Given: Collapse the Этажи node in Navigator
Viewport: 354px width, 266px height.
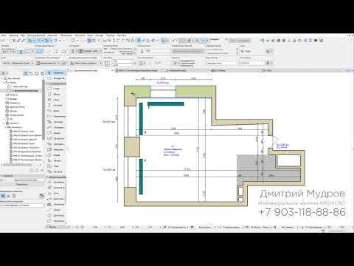Looking at the screenshot, I should (x=4, y=83).
